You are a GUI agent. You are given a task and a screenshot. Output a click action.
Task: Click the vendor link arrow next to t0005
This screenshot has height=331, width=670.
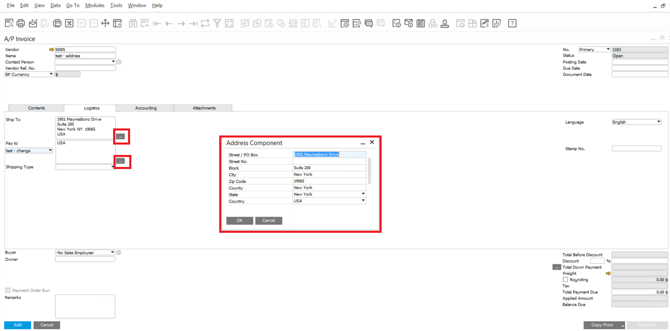[51, 50]
